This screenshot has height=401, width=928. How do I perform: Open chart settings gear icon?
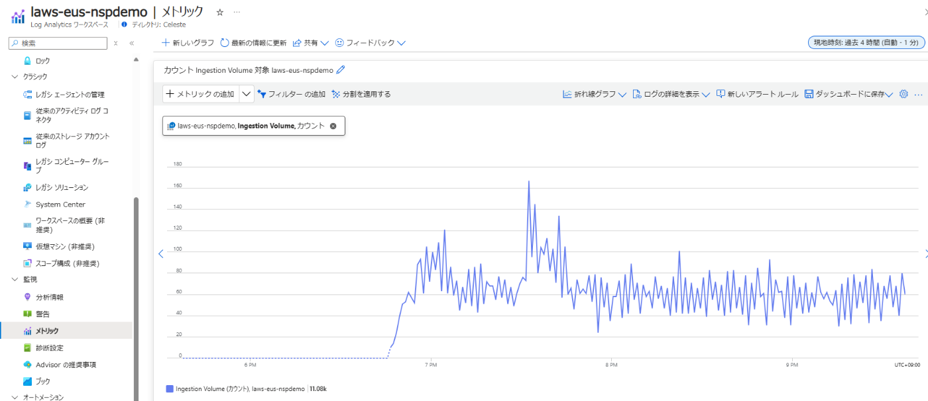[x=903, y=94]
